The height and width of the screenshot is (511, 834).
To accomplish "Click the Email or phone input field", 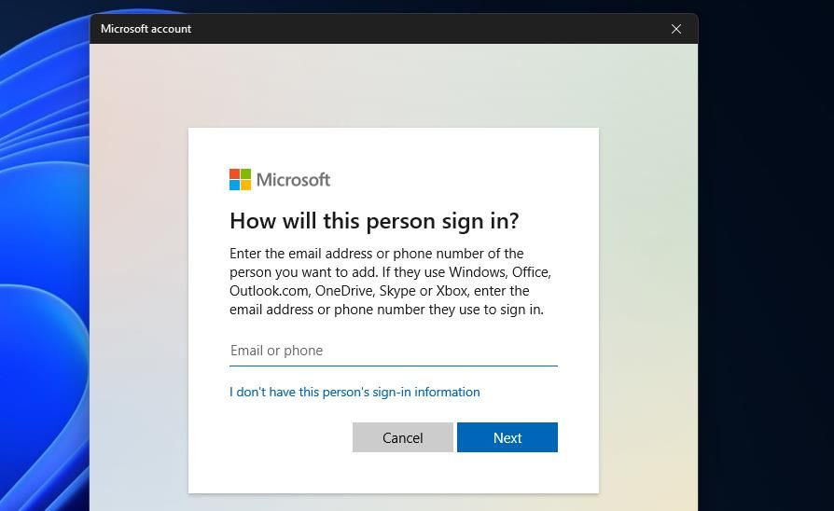I will coord(393,351).
